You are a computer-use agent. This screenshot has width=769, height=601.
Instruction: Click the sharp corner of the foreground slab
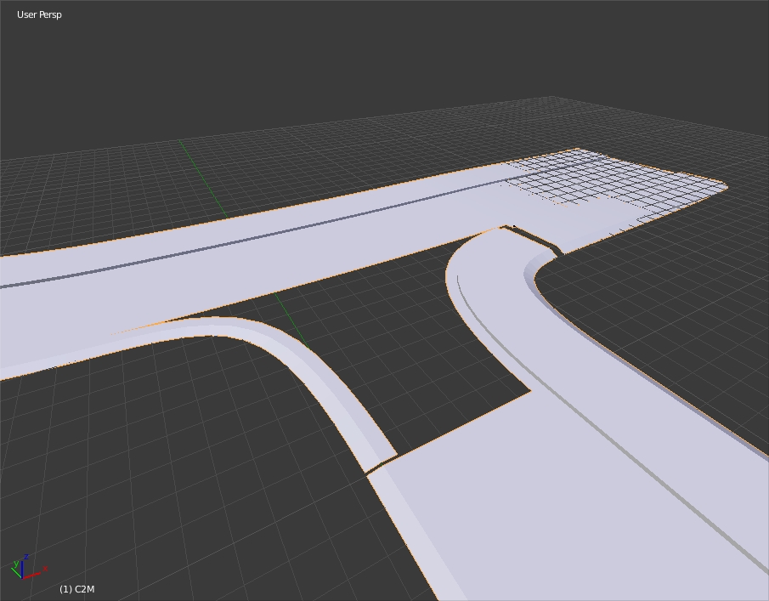tap(530, 392)
